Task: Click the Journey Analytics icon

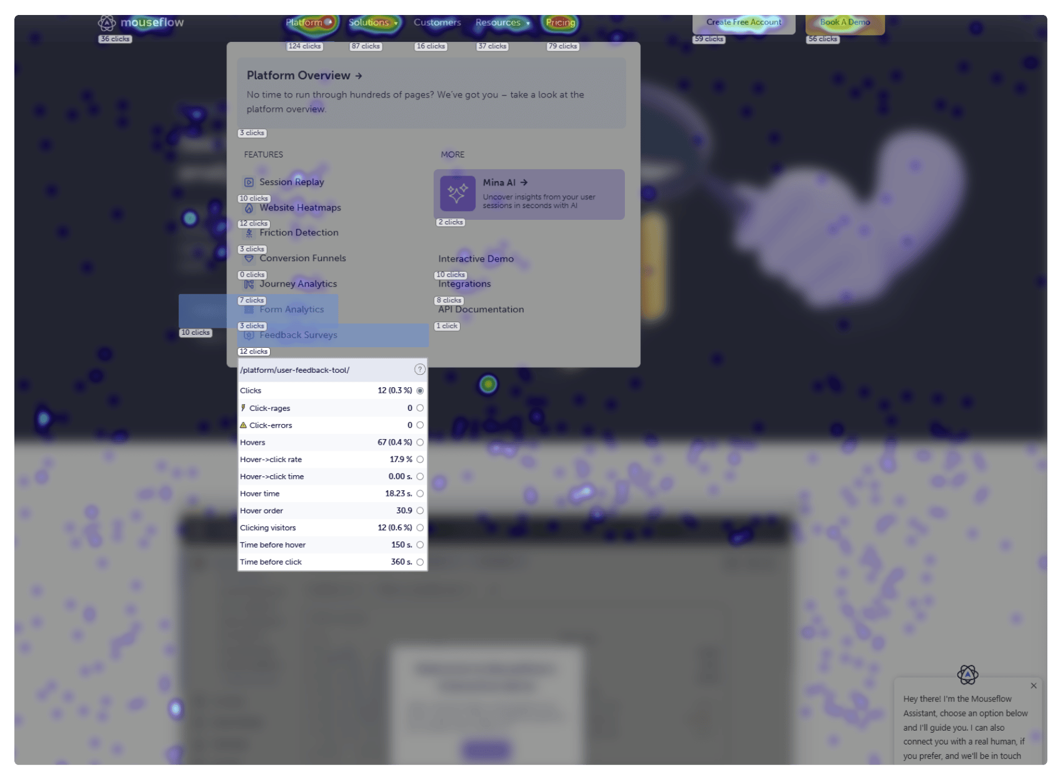Action: pyautogui.click(x=249, y=284)
